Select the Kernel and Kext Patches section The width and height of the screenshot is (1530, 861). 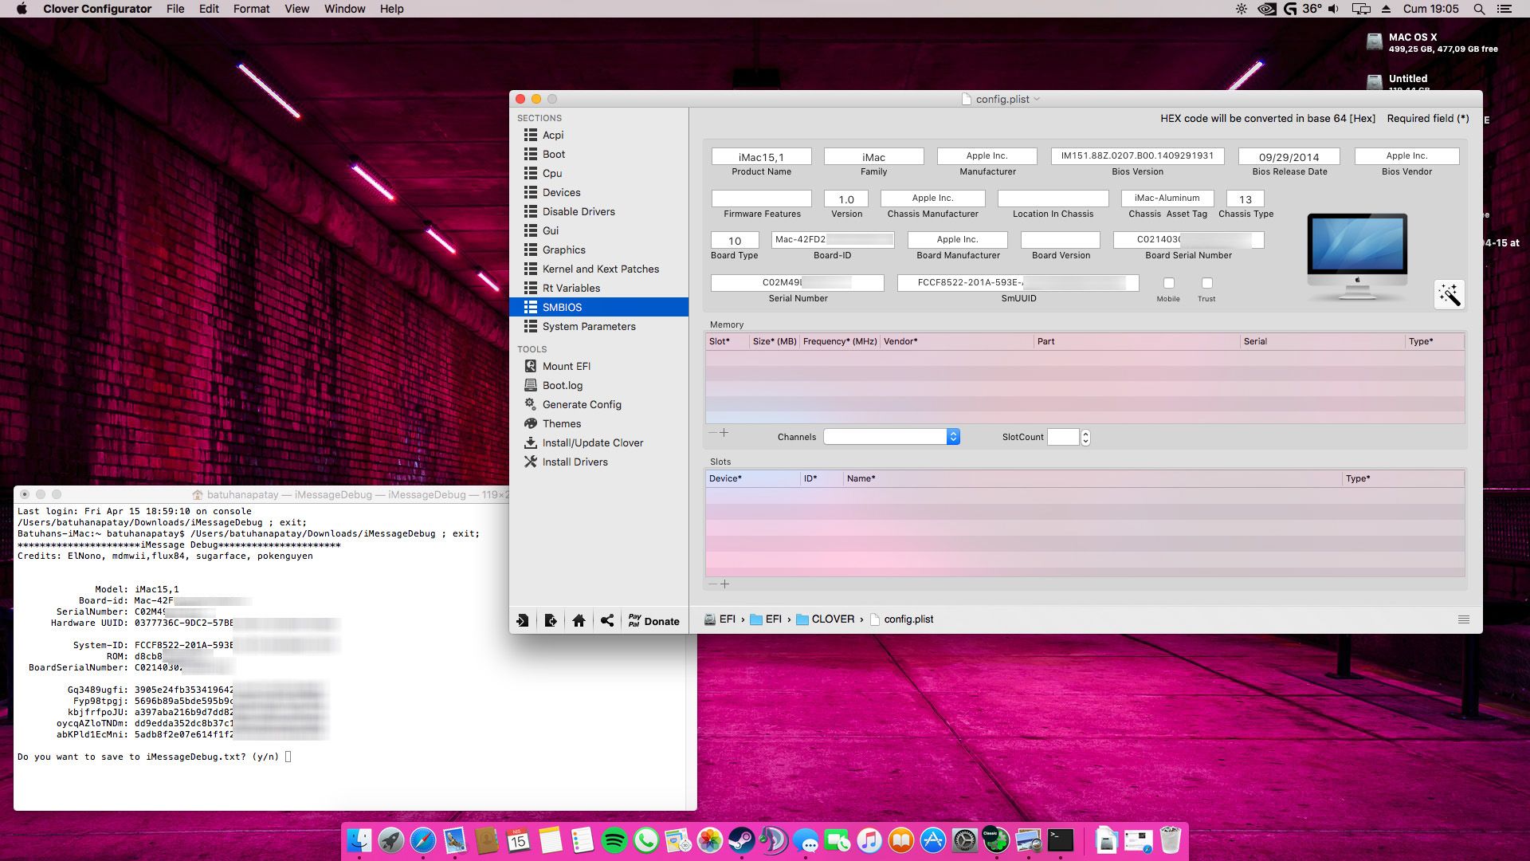tap(601, 269)
